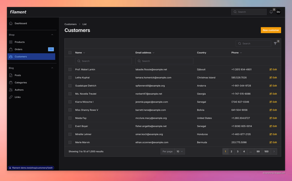Click email labadie.flossie@example.net
Viewport: 292px width, 181px height.
coord(151,70)
